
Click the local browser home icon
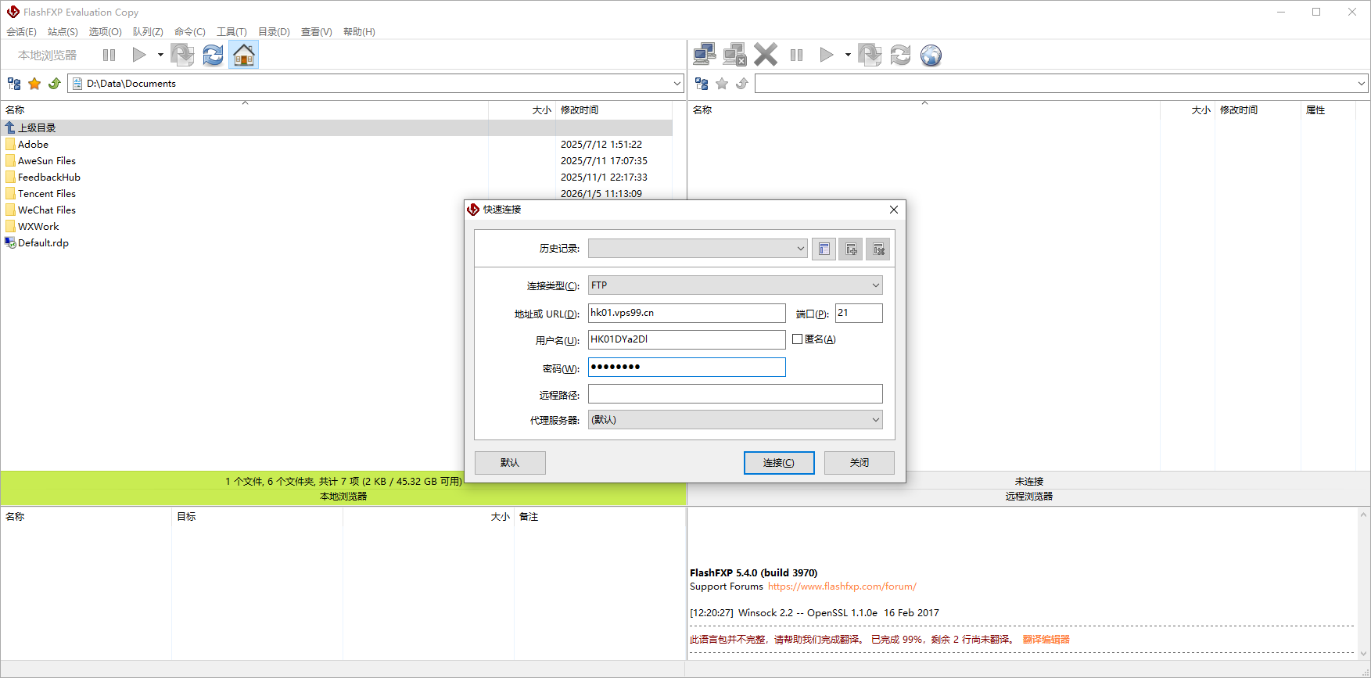pyautogui.click(x=244, y=55)
